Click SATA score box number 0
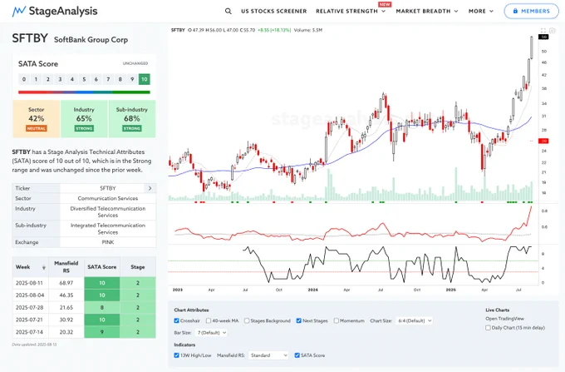This screenshot has width=565, height=372. pyautogui.click(x=24, y=79)
